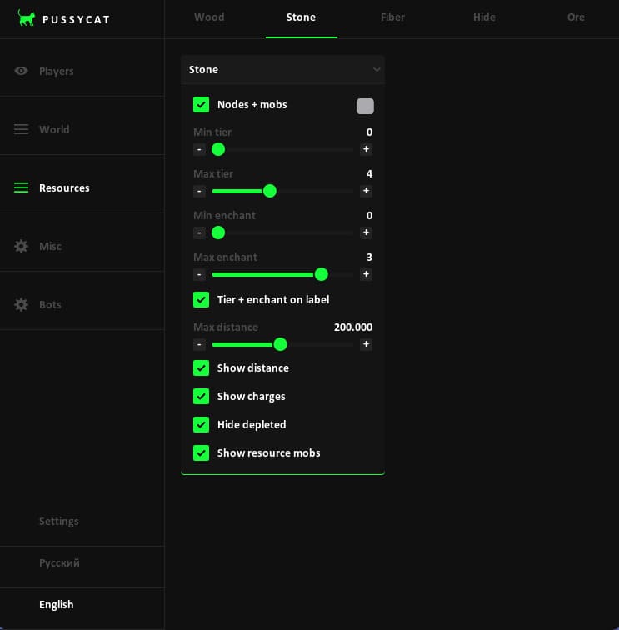Uncheck Nodes + mobs checkbox
Image resolution: width=619 pixels, height=630 pixels.
pyautogui.click(x=202, y=105)
